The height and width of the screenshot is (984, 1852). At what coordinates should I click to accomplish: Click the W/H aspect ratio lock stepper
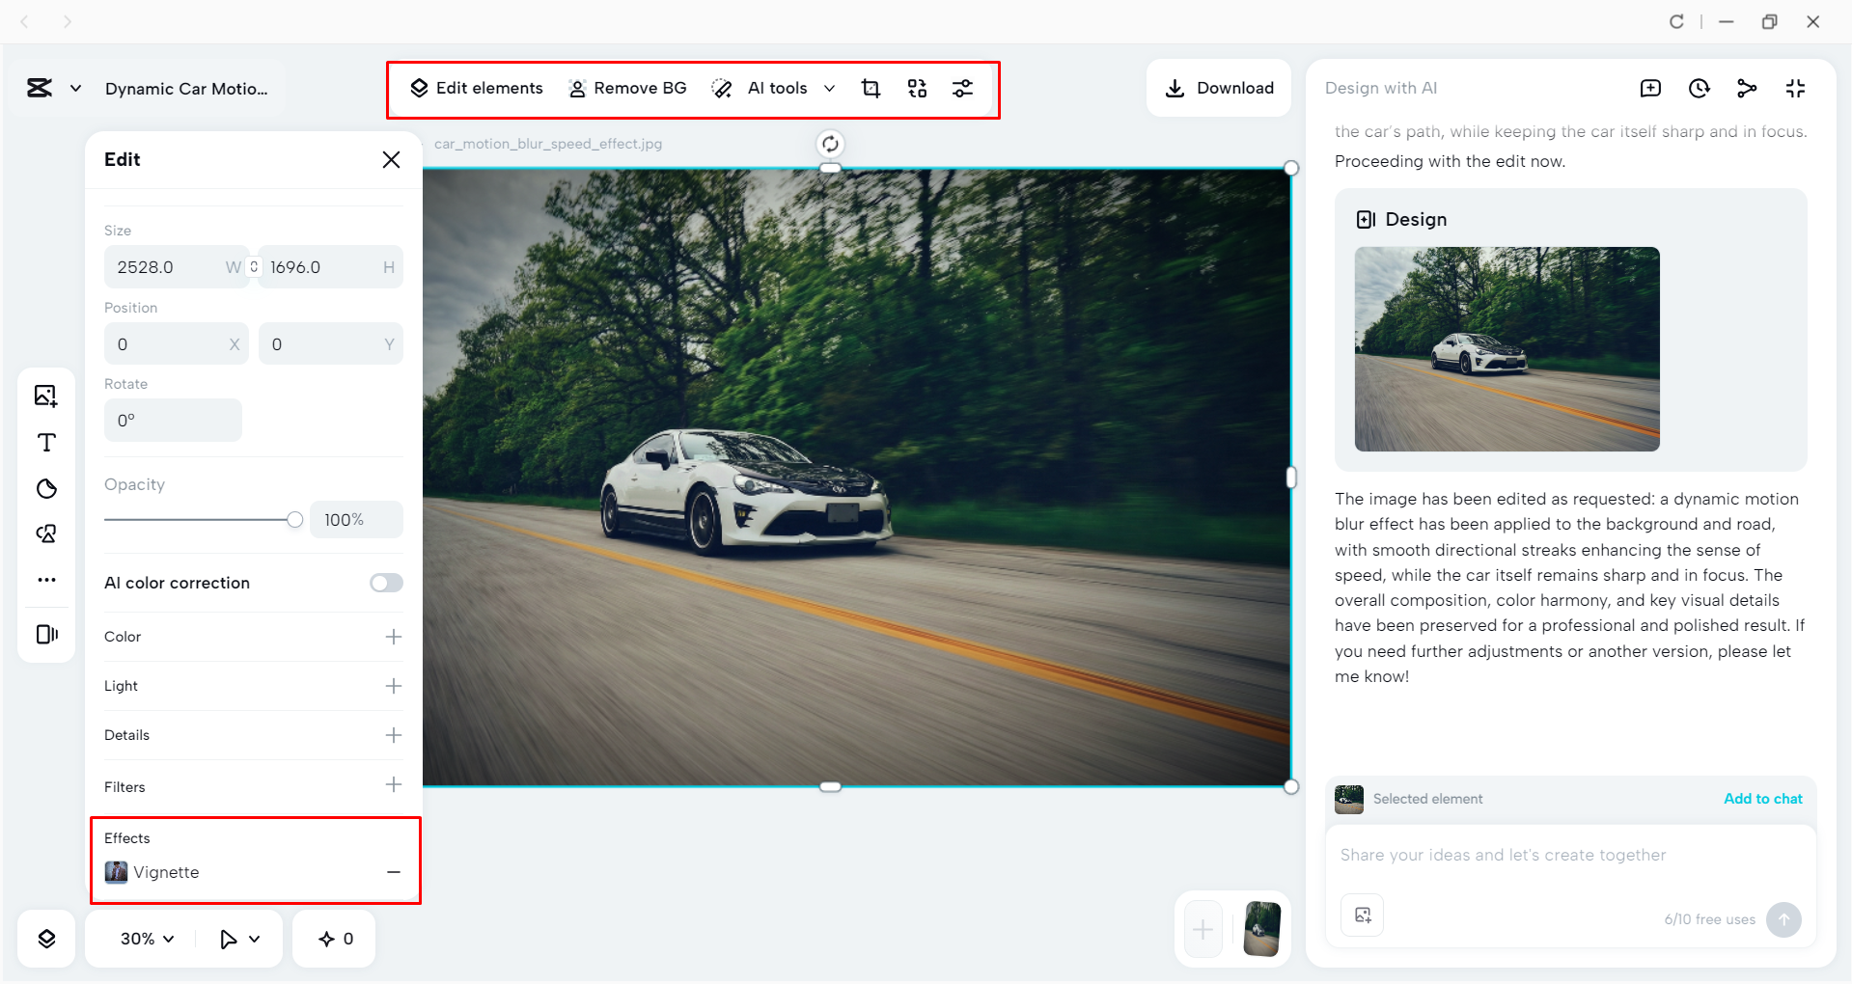252,266
